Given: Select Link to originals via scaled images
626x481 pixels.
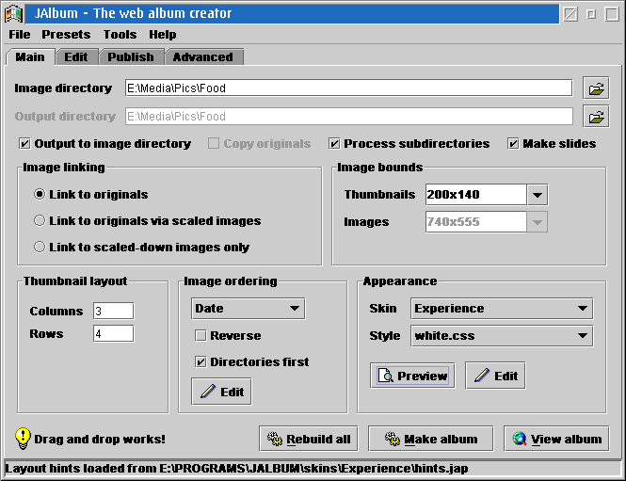Looking at the screenshot, I should pyautogui.click(x=40, y=221).
